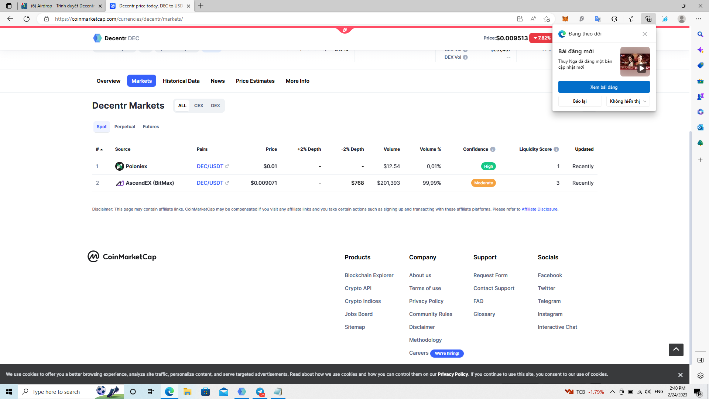The width and height of the screenshot is (709, 399).
Task: Open Telegram from the Windows taskbar
Action: [260, 392]
